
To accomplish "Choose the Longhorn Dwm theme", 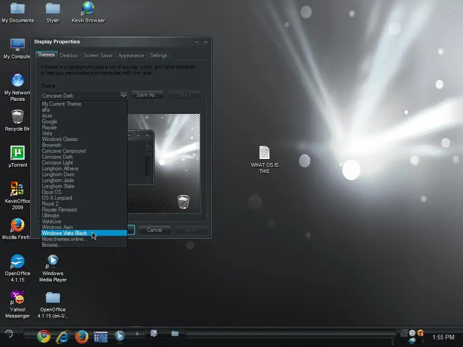I will click(84, 174).
